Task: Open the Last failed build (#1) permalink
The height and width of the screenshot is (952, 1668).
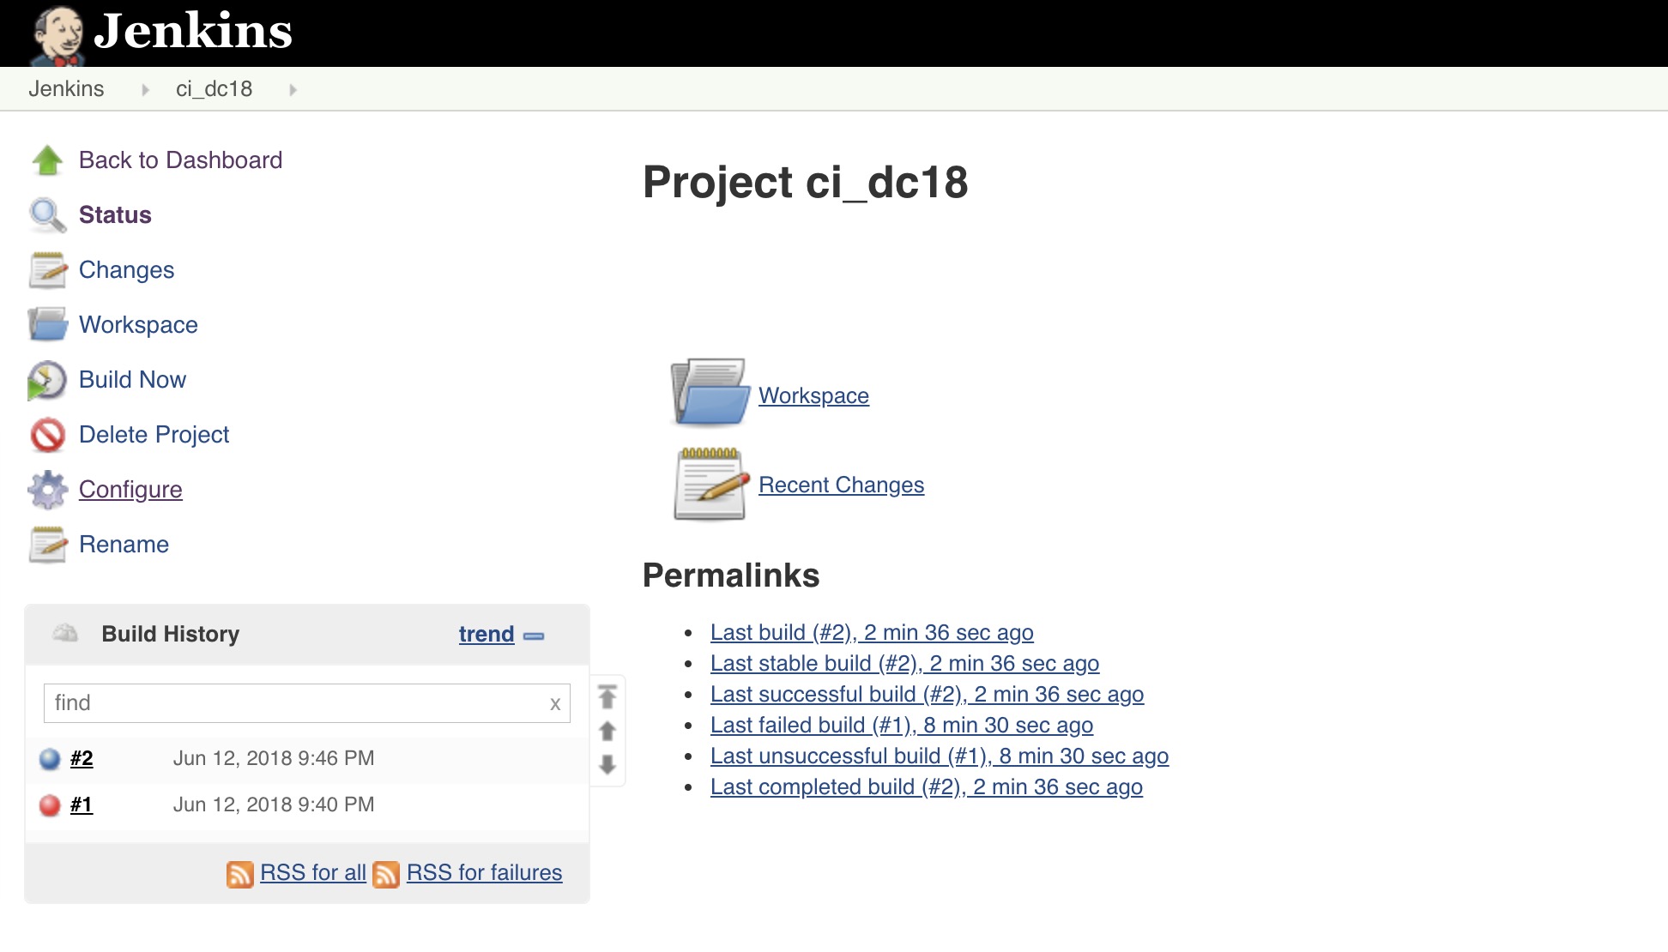Action: [902, 724]
